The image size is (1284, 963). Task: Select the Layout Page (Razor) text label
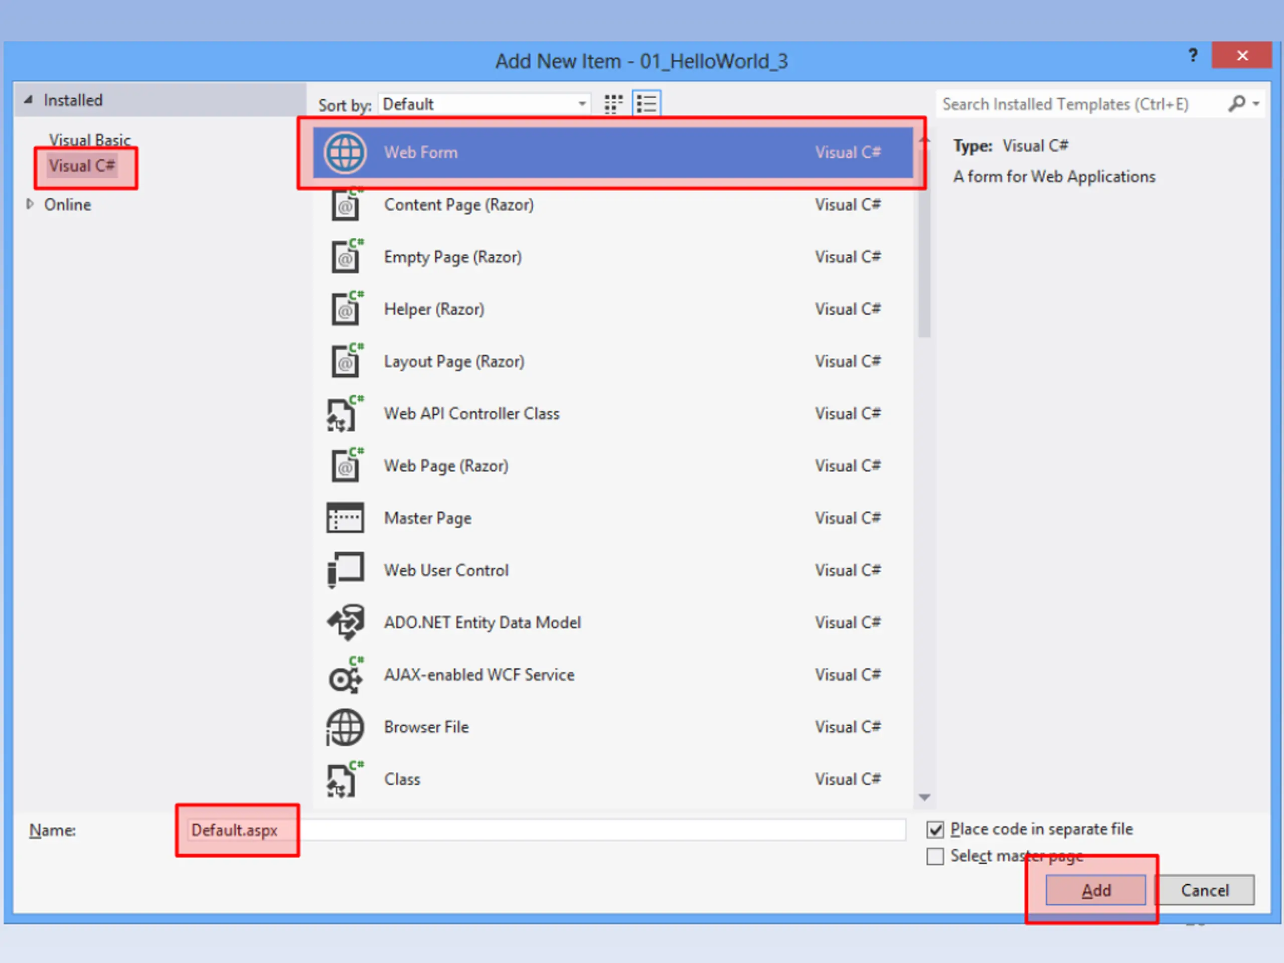[454, 362]
